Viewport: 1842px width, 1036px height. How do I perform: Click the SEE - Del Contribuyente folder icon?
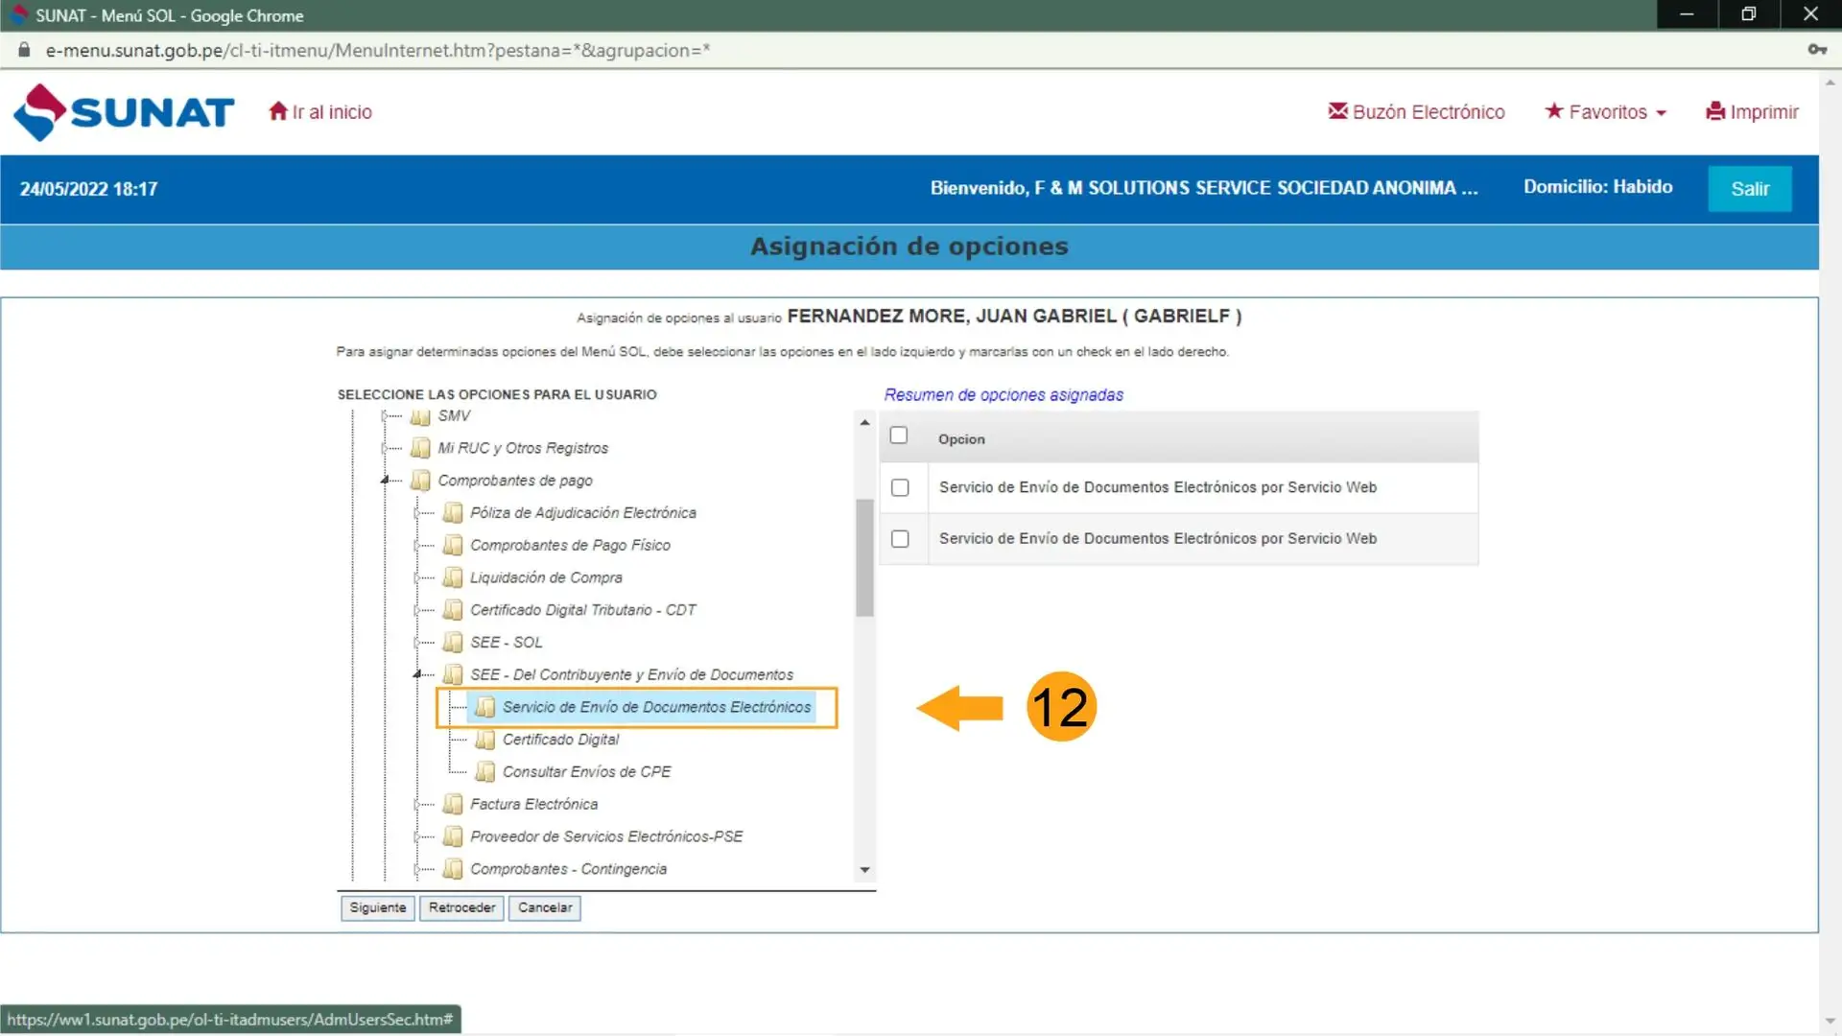(x=453, y=674)
